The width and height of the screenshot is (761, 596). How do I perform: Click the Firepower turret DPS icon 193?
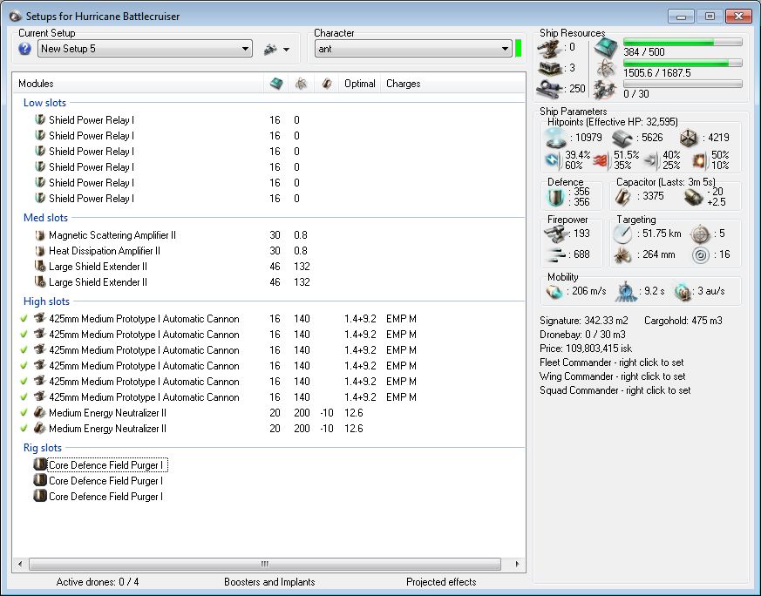pyautogui.click(x=555, y=234)
